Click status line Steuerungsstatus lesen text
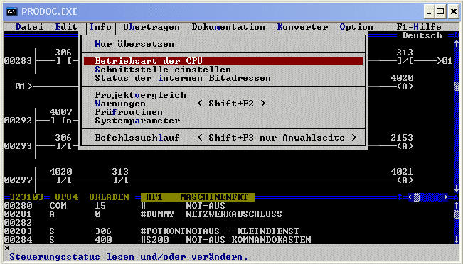This screenshot has width=463, height=264. [128, 257]
